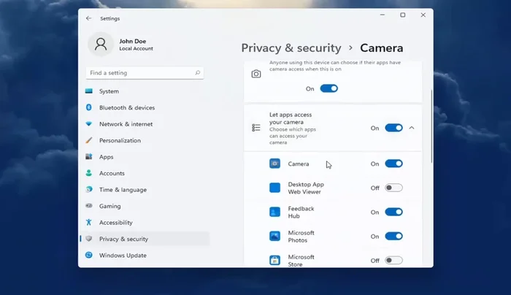
Task: Click the Privacy & security breadcrumb link
Action: (291, 48)
